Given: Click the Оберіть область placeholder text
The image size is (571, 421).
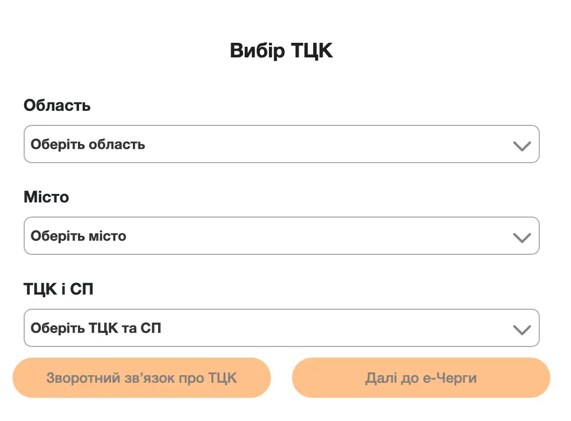Looking at the screenshot, I should pyautogui.click(x=88, y=145).
